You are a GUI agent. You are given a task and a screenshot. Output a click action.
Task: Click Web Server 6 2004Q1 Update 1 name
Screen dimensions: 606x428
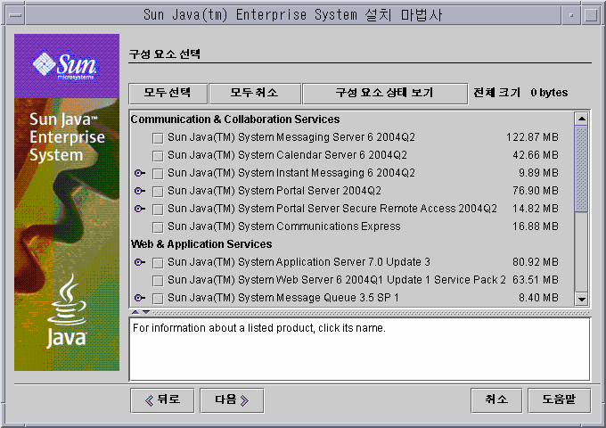(x=337, y=280)
